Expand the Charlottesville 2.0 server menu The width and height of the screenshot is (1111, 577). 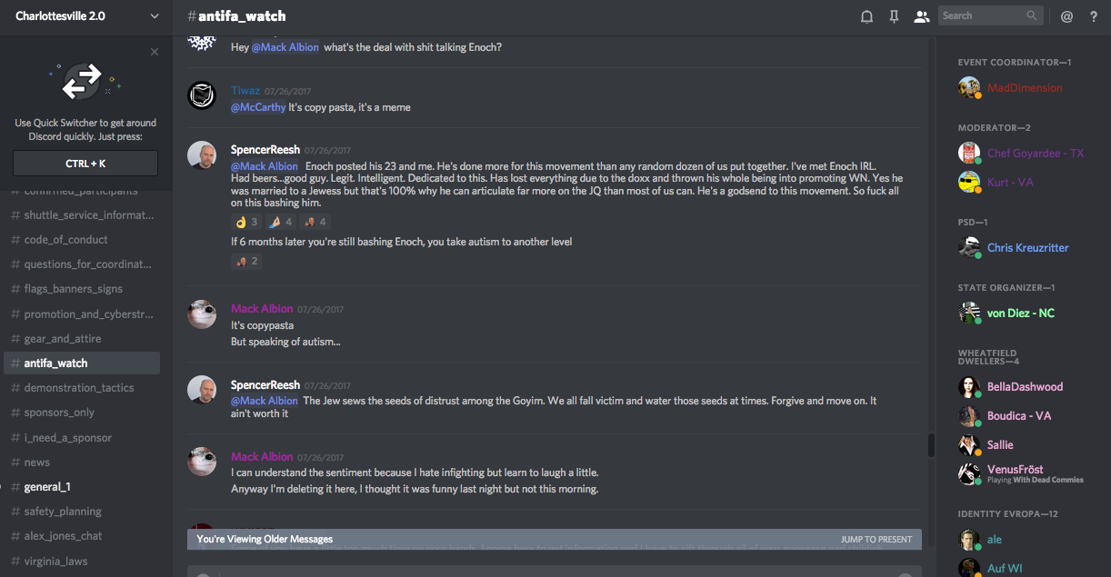pos(154,16)
